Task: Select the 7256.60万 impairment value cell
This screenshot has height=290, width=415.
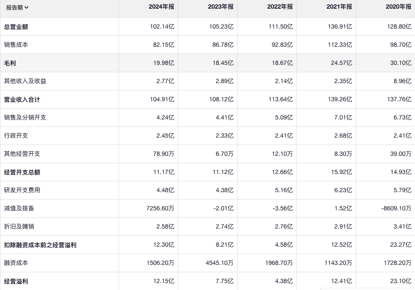Action: (x=160, y=209)
